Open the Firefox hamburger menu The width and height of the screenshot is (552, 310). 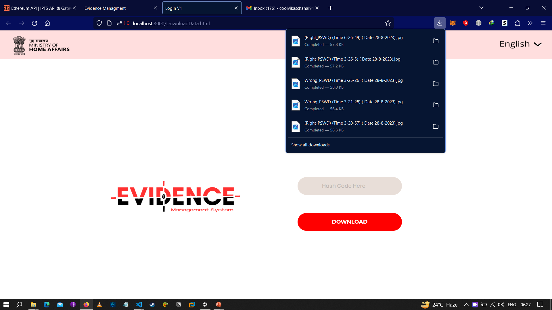click(x=543, y=23)
